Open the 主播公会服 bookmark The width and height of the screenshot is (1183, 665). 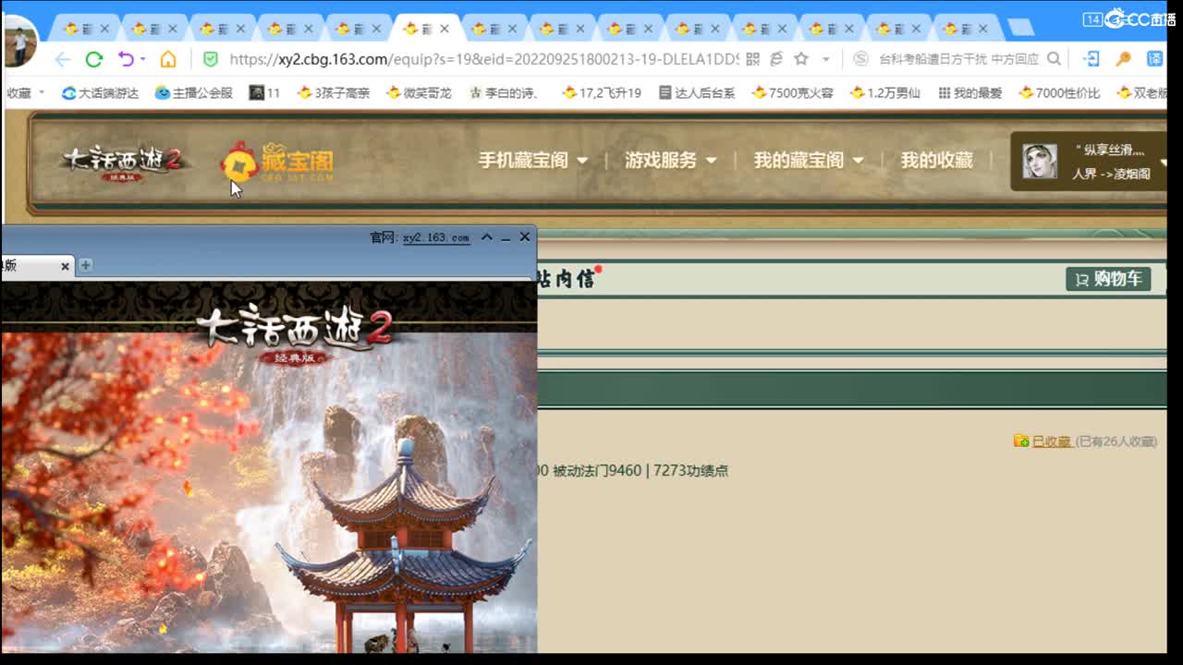point(194,92)
